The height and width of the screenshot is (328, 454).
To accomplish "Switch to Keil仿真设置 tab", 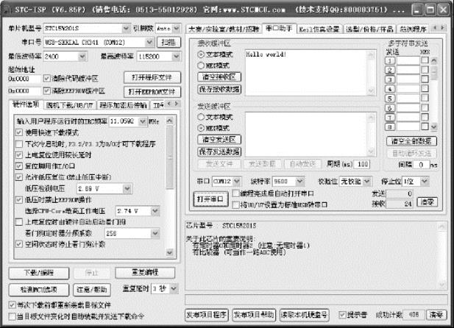I will pos(319,29).
